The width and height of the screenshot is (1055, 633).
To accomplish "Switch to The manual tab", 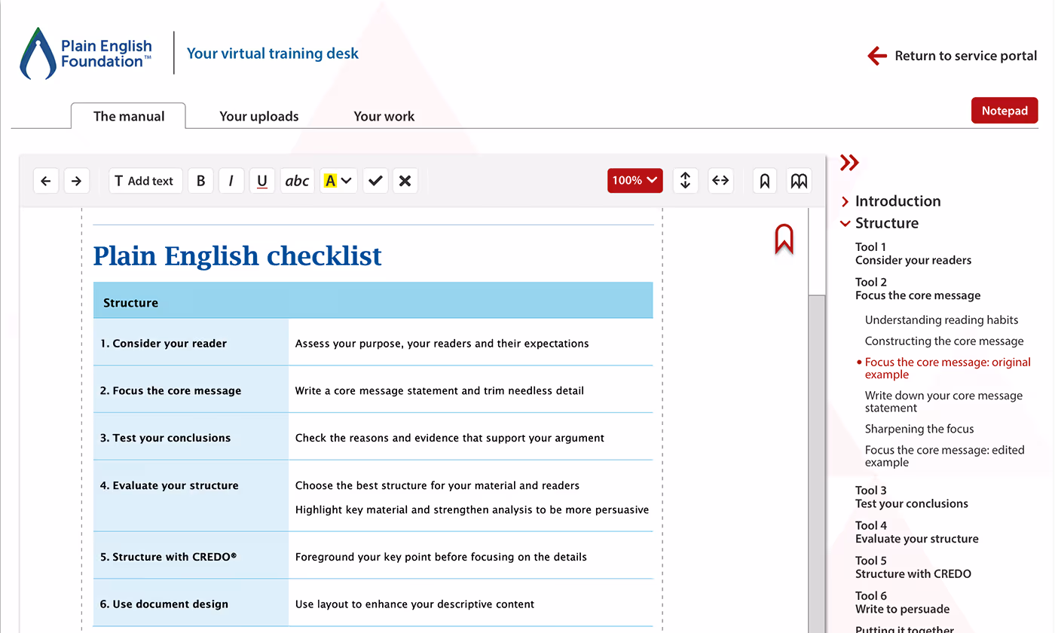I will click(x=129, y=116).
